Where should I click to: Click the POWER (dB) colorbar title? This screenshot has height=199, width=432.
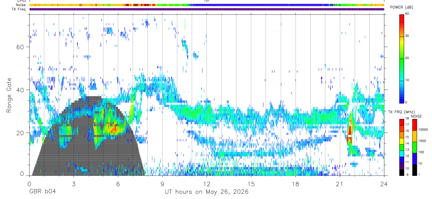click(401, 7)
